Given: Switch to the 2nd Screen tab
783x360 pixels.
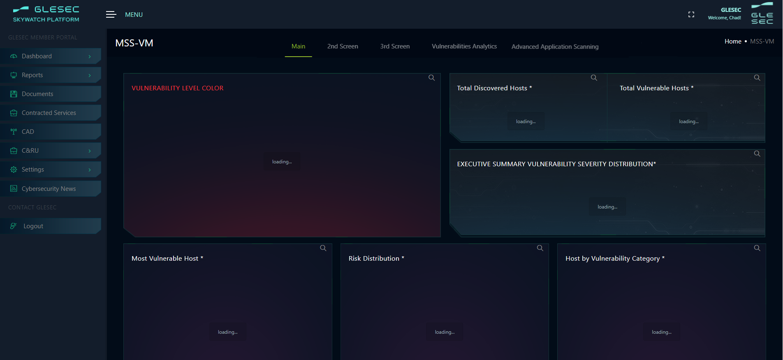Looking at the screenshot, I should [343, 46].
